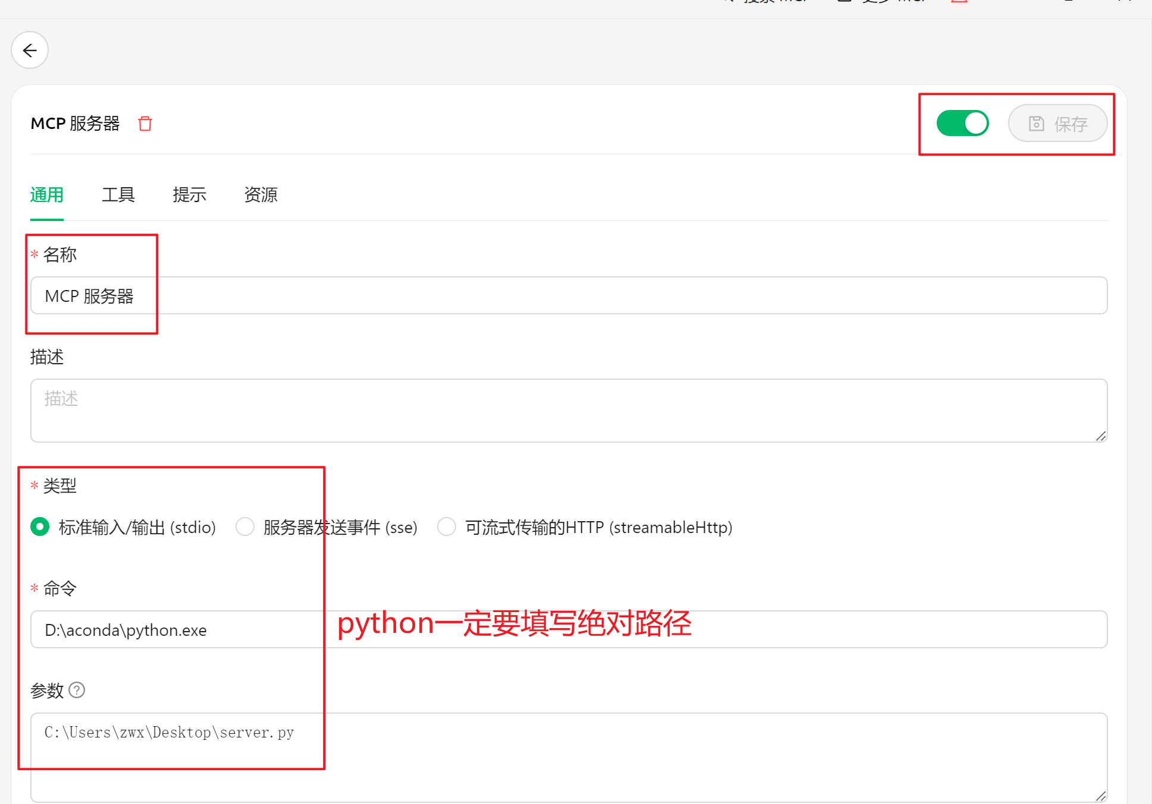Click the floppy disk icon in 保存 button
1152x804 pixels.
point(1036,124)
